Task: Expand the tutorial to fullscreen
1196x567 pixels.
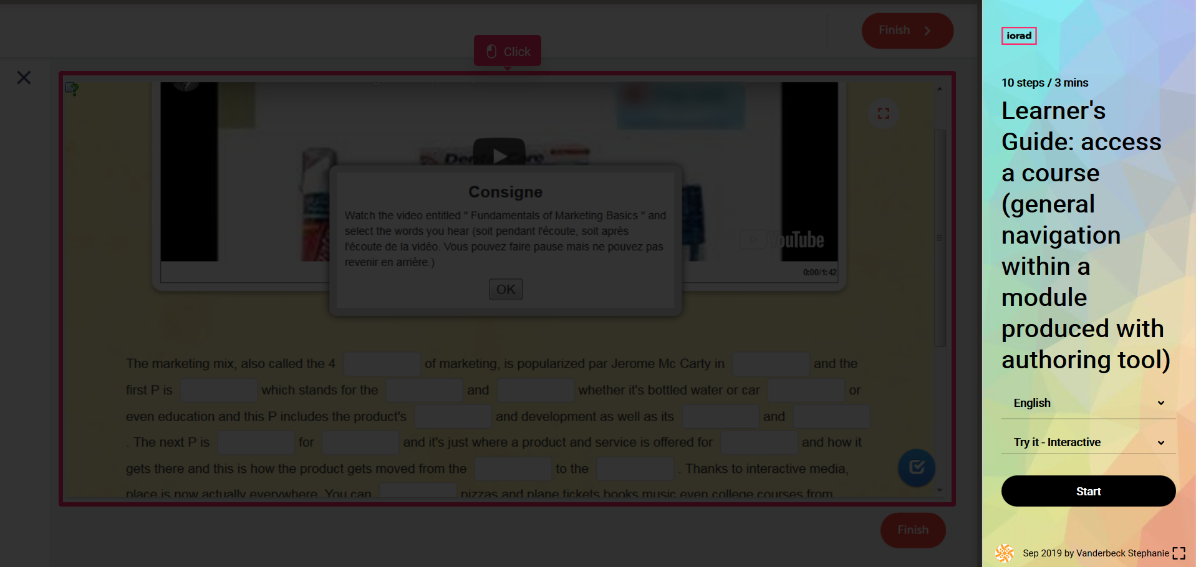Action: click(1179, 553)
